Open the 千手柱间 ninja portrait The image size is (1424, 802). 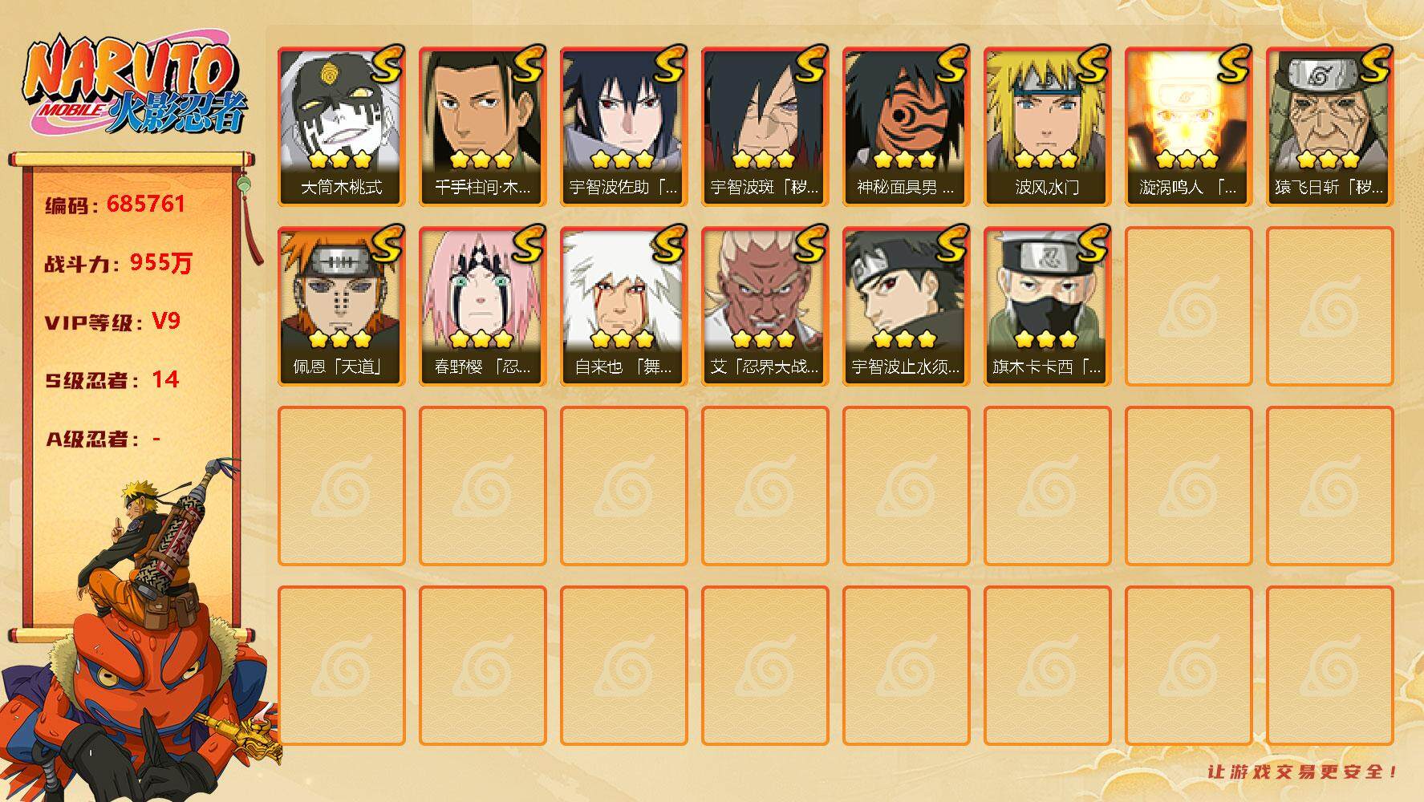(483, 127)
